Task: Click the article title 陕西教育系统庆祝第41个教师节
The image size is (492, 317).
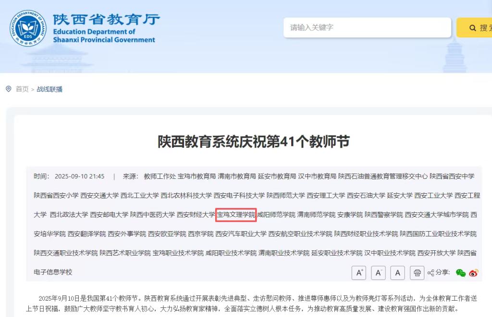Action: pyautogui.click(x=254, y=142)
